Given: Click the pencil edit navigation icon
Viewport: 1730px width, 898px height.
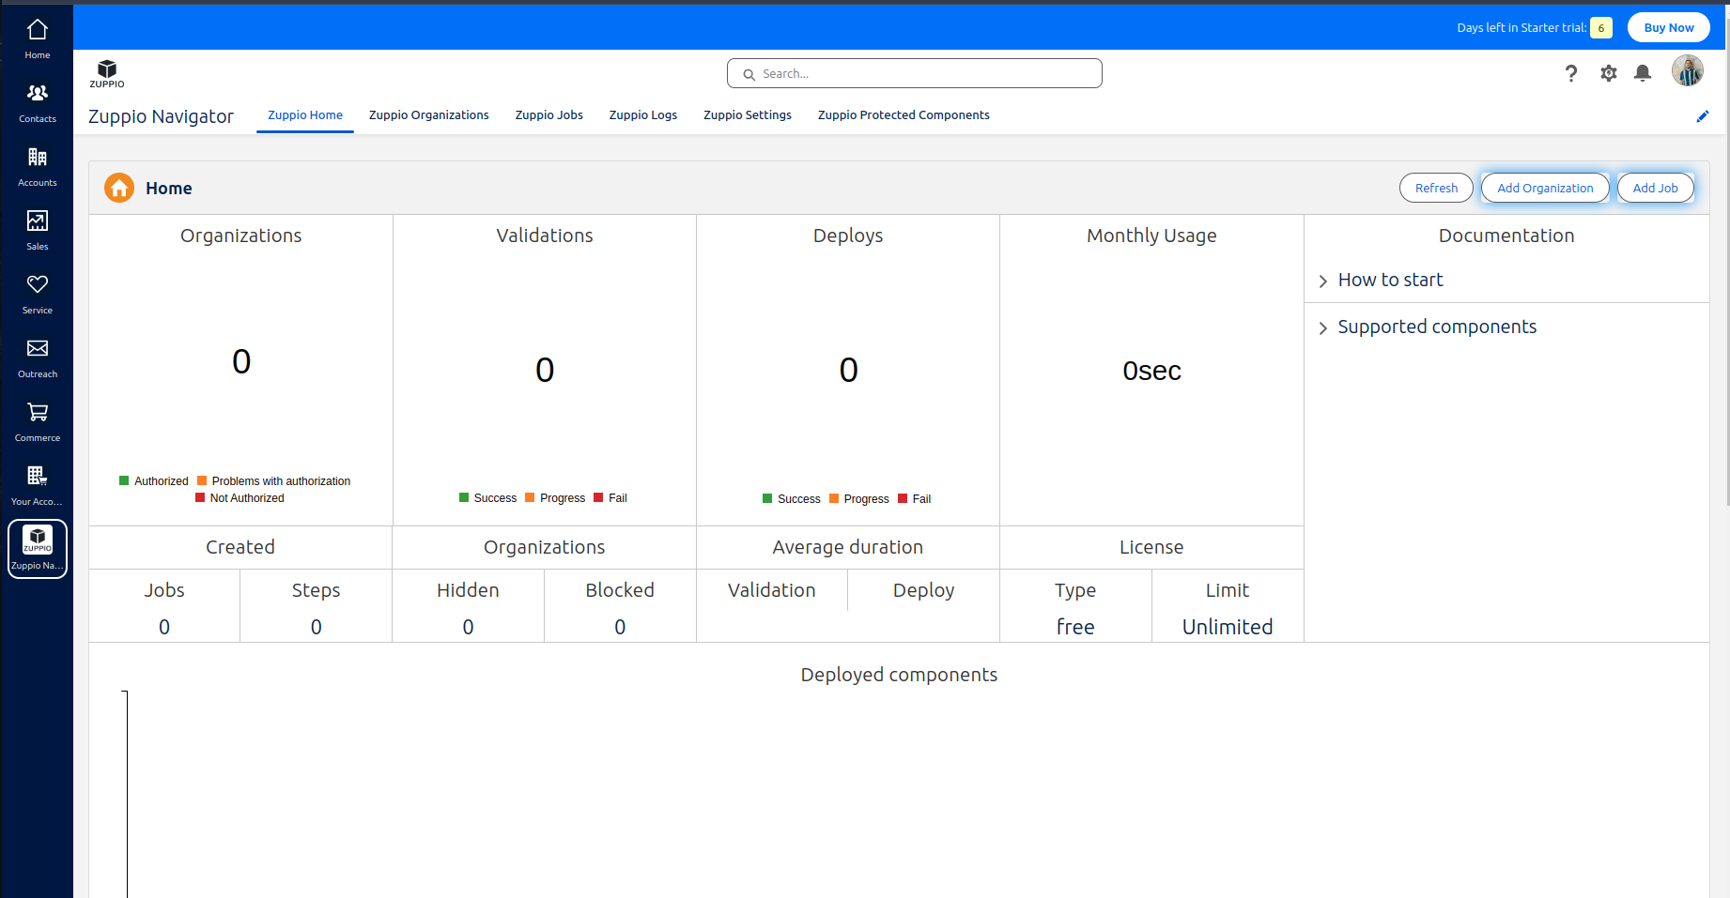Looking at the screenshot, I should pos(1703,116).
